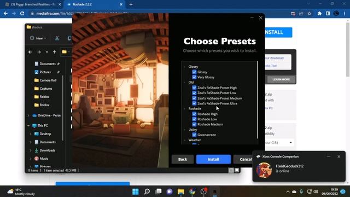This screenshot has height=197, width=350.
Task: Go up one folder in File Explorer
Action: (x=55, y=52)
